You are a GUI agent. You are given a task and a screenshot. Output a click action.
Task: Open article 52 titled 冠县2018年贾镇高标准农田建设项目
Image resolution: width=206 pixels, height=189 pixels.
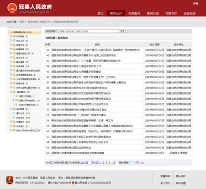point(79,109)
